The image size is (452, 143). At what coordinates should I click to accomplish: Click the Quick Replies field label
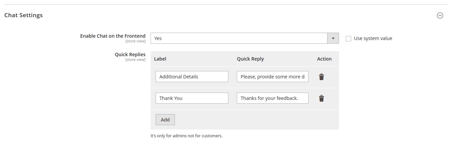point(130,55)
